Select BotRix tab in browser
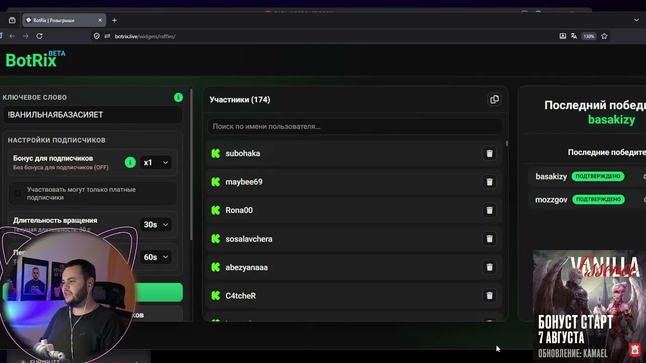The height and width of the screenshot is (363, 646). 63,20
